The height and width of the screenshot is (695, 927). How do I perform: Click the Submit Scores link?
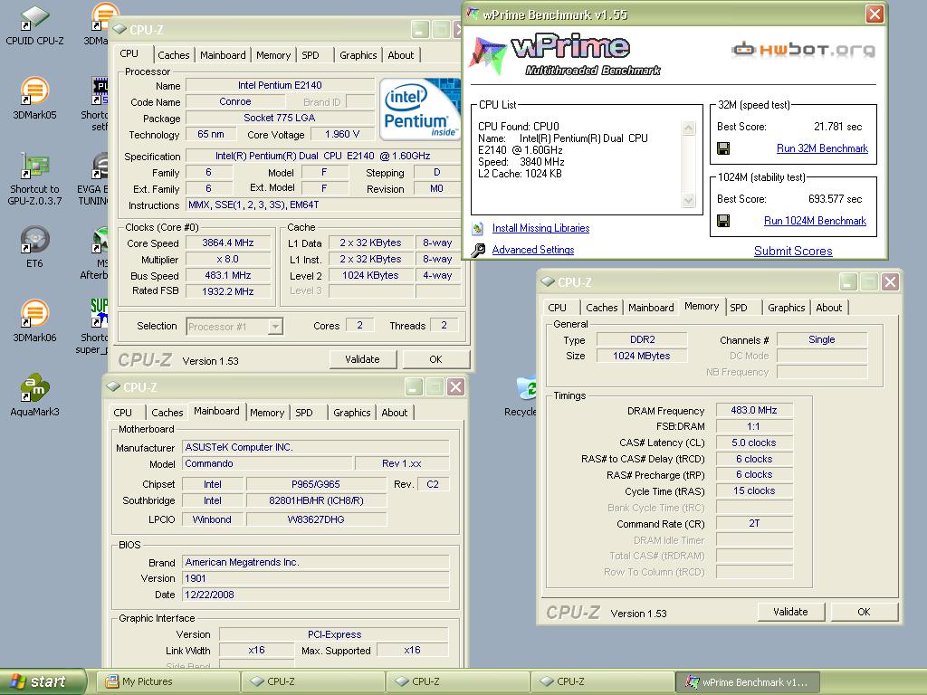point(793,252)
